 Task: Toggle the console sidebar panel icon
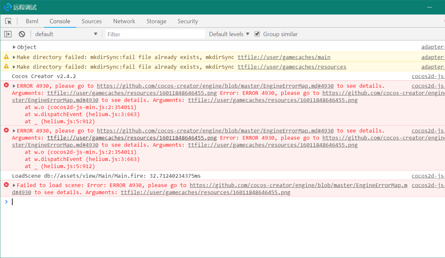point(8,34)
